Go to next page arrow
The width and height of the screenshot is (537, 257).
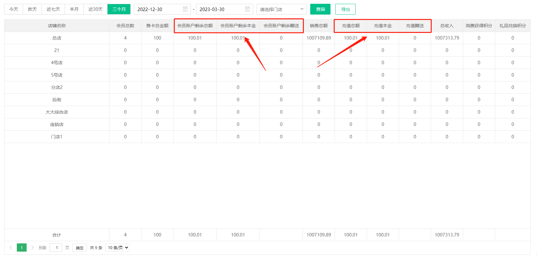pos(32,248)
